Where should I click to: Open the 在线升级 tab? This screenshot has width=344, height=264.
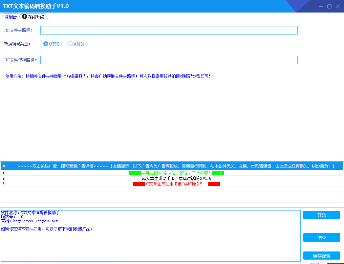pyautogui.click(x=34, y=17)
